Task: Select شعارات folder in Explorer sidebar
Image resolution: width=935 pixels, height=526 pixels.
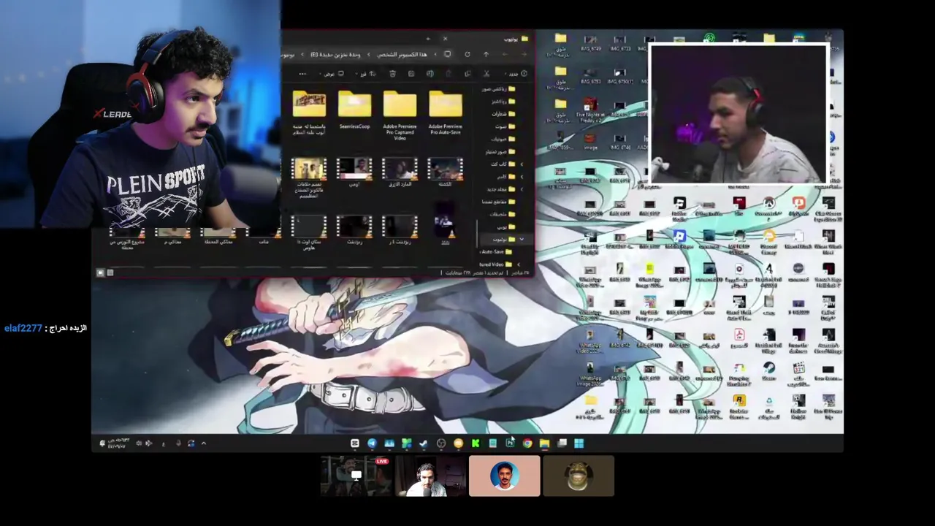Action: pyautogui.click(x=504, y=115)
